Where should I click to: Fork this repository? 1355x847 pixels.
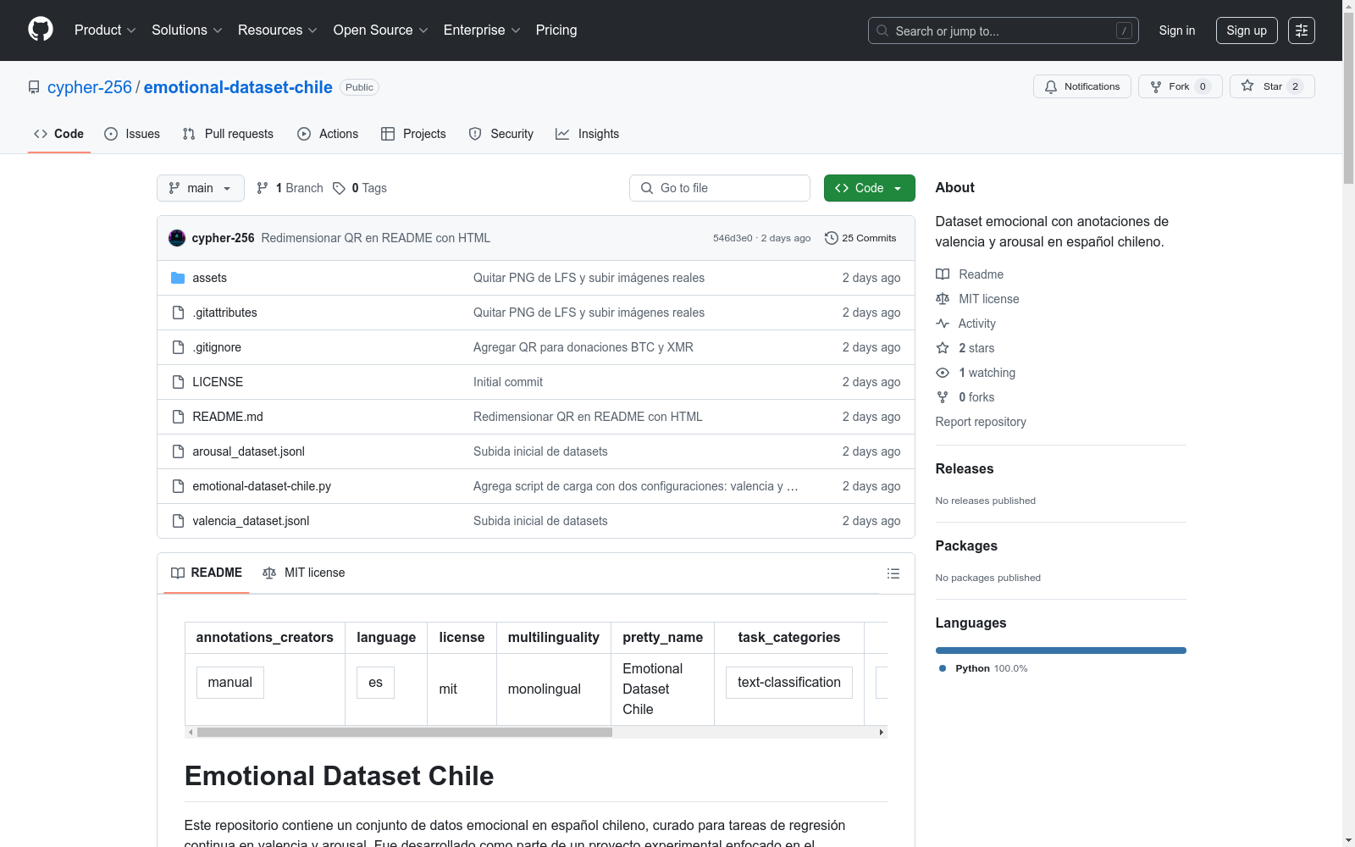pos(1181,86)
